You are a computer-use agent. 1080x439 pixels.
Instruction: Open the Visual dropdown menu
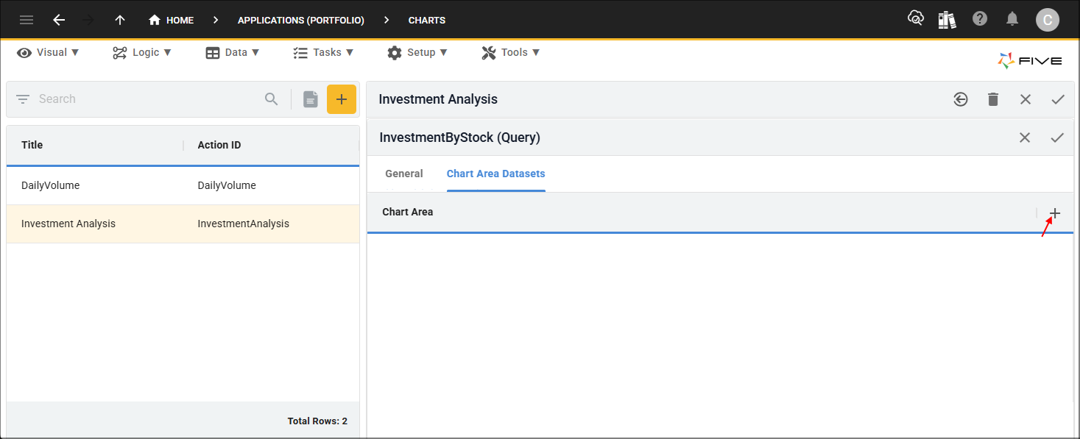(47, 52)
